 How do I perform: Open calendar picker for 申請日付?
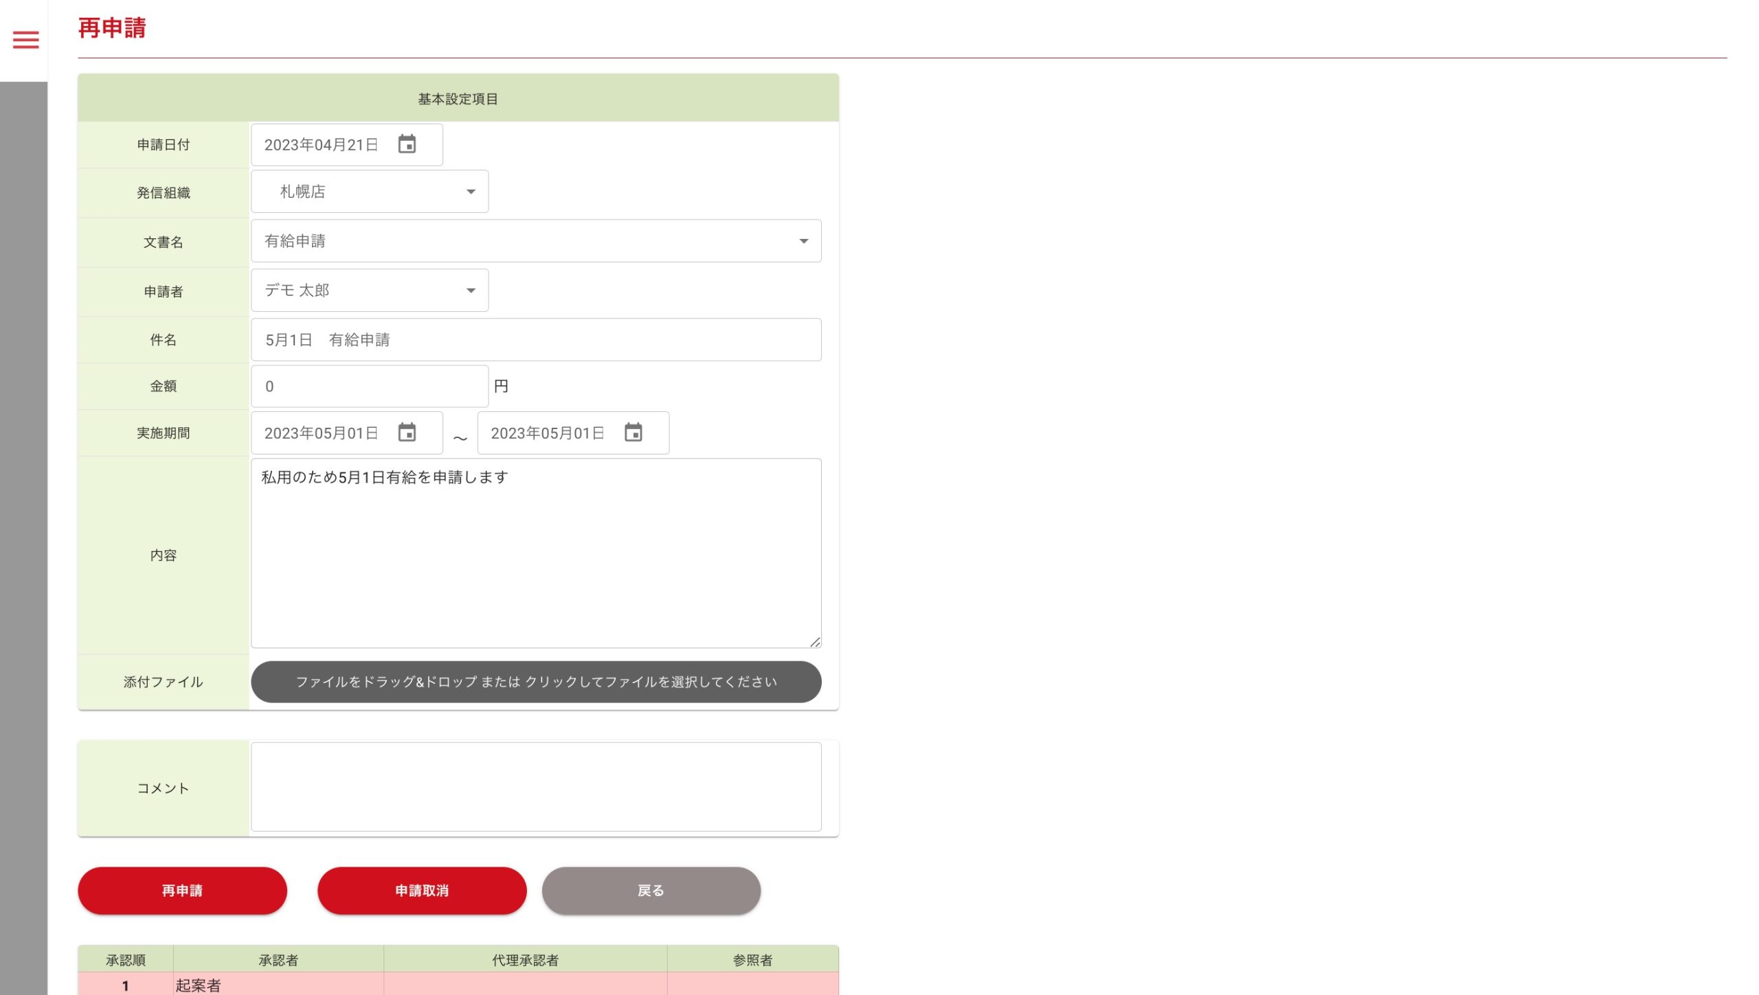[x=407, y=144]
